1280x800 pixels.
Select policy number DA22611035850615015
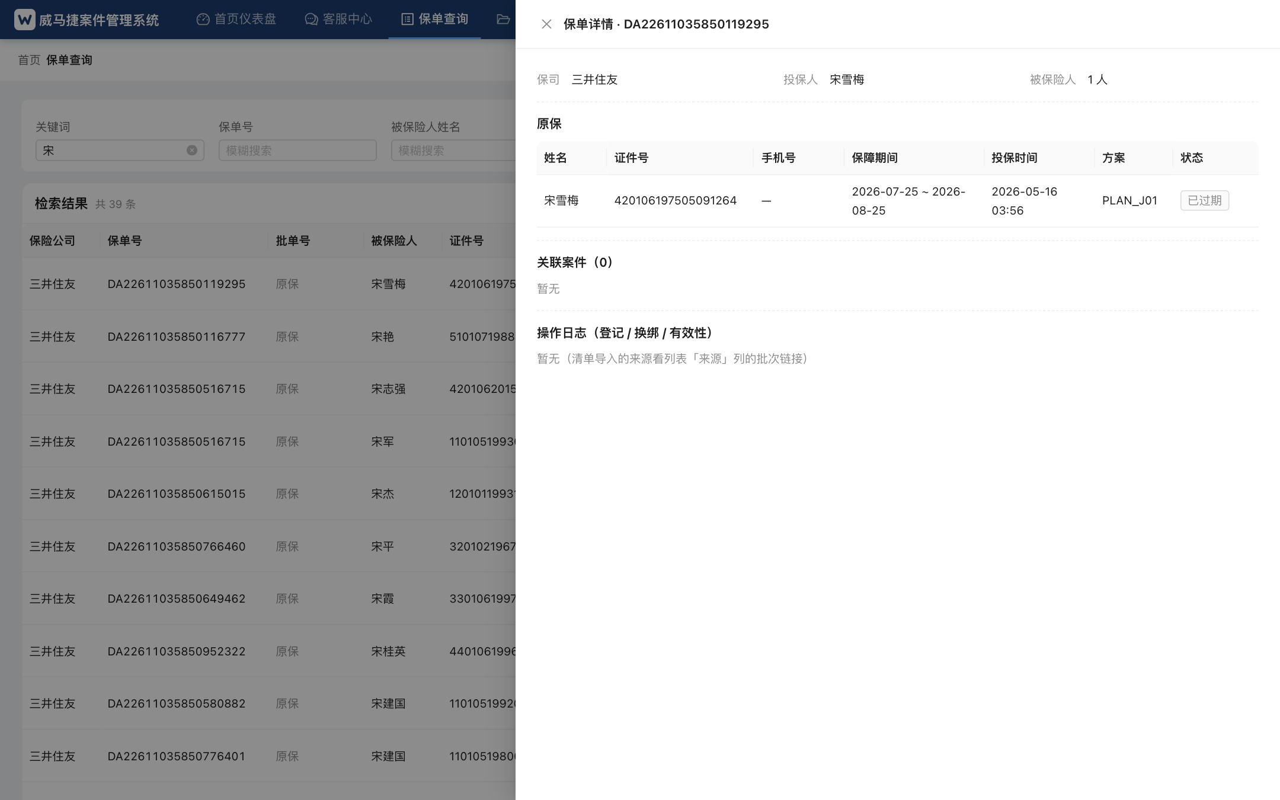coord(177,494)
